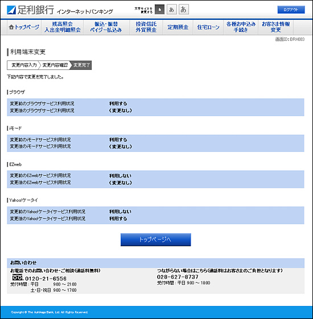The width and height of the screenshot is (313, 319).
Task: Click the home icon beside トップページ
Action: point(11,27)
